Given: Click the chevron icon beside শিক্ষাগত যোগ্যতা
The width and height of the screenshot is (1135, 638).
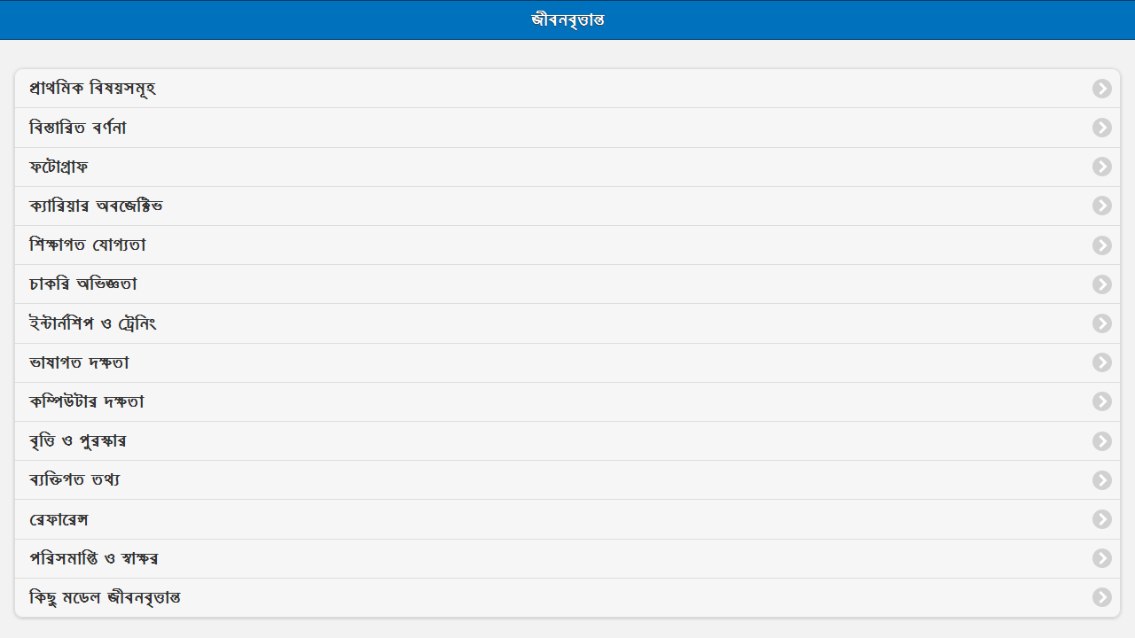Looking at the screenshot, I should click(x=1102, y=245).
